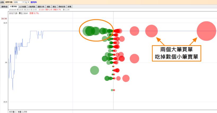Click the 漲幅 9.7% text beside 10:17:28
This screenshot has width=217, height=113.
coord(34,13)
